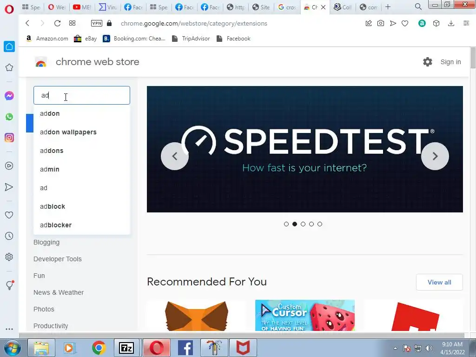Switch to the YouTube tab

tap(82, 7)
